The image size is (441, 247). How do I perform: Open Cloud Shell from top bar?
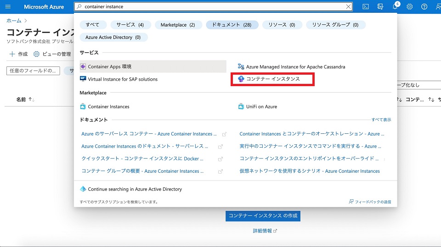tap(366, 7)
